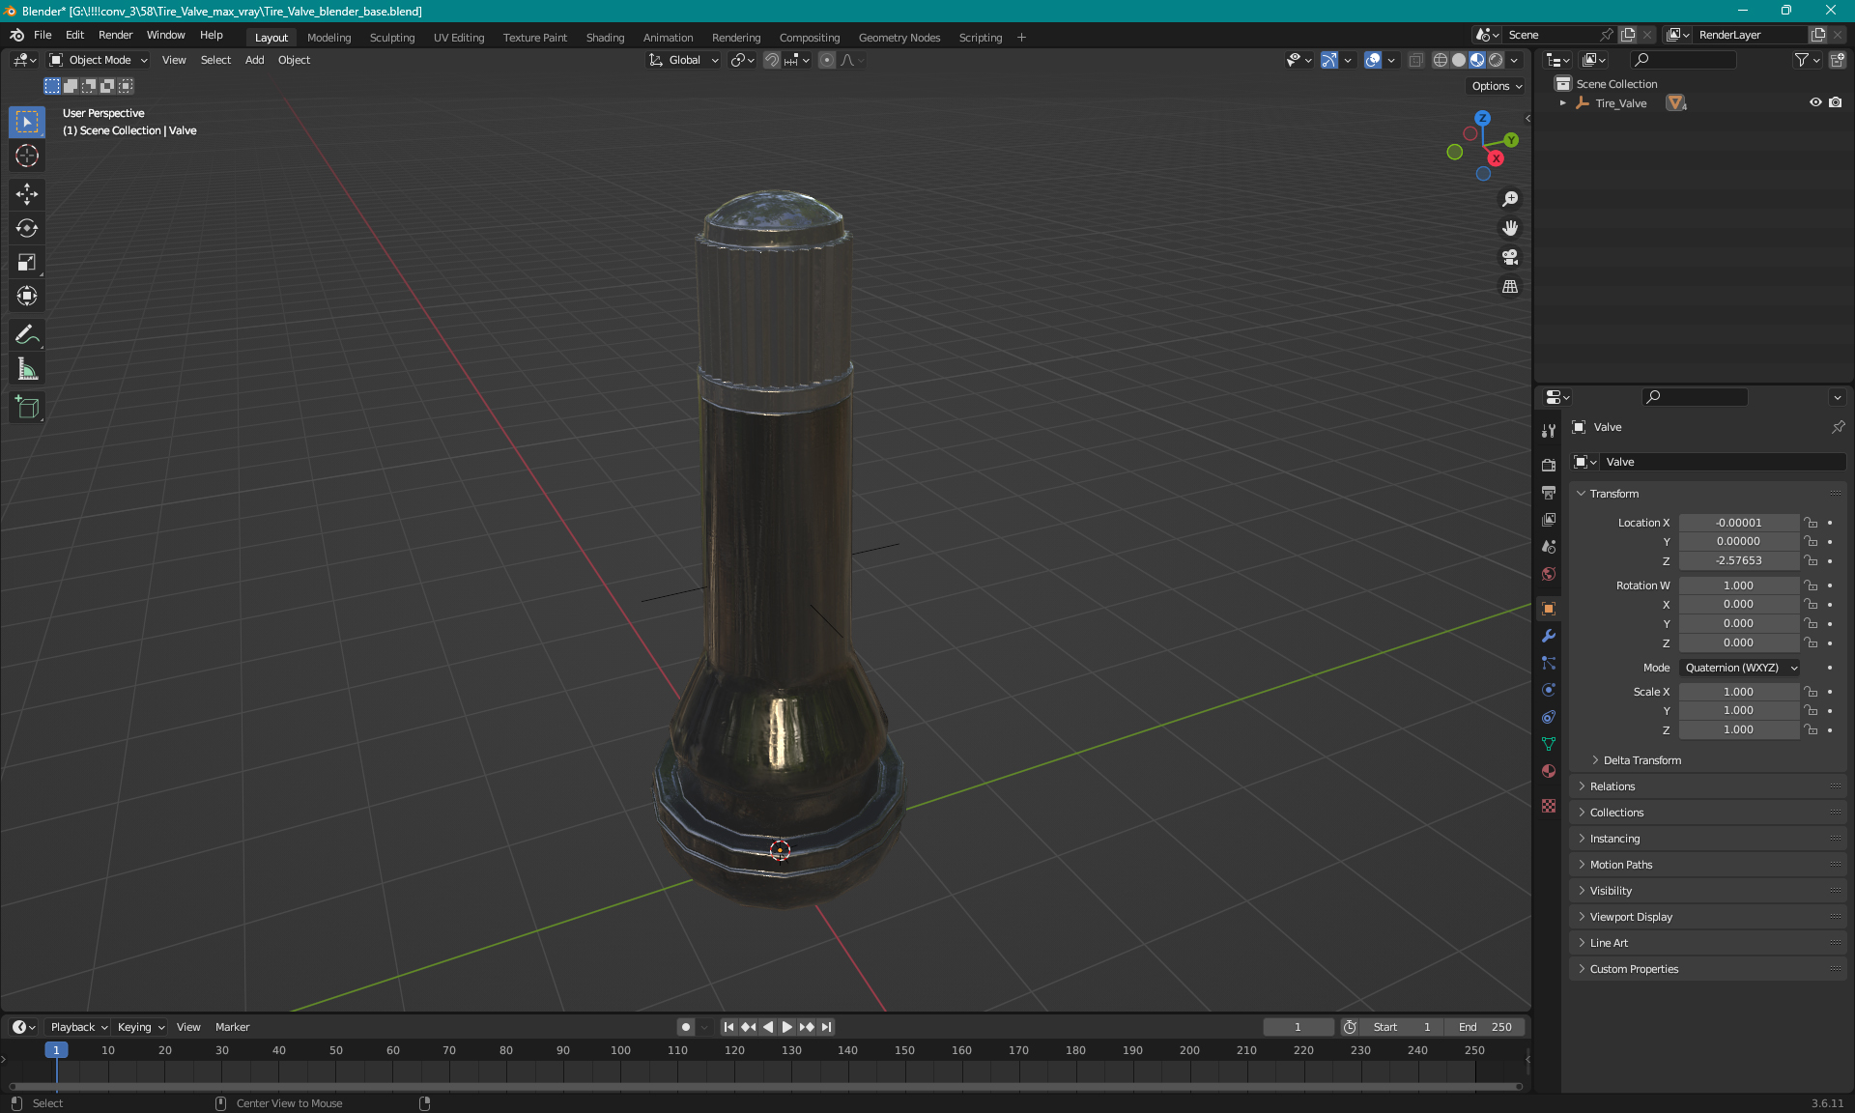1855x1113 pixels.
Task: Select the Add Cube tool
Action: coord(27,408)
